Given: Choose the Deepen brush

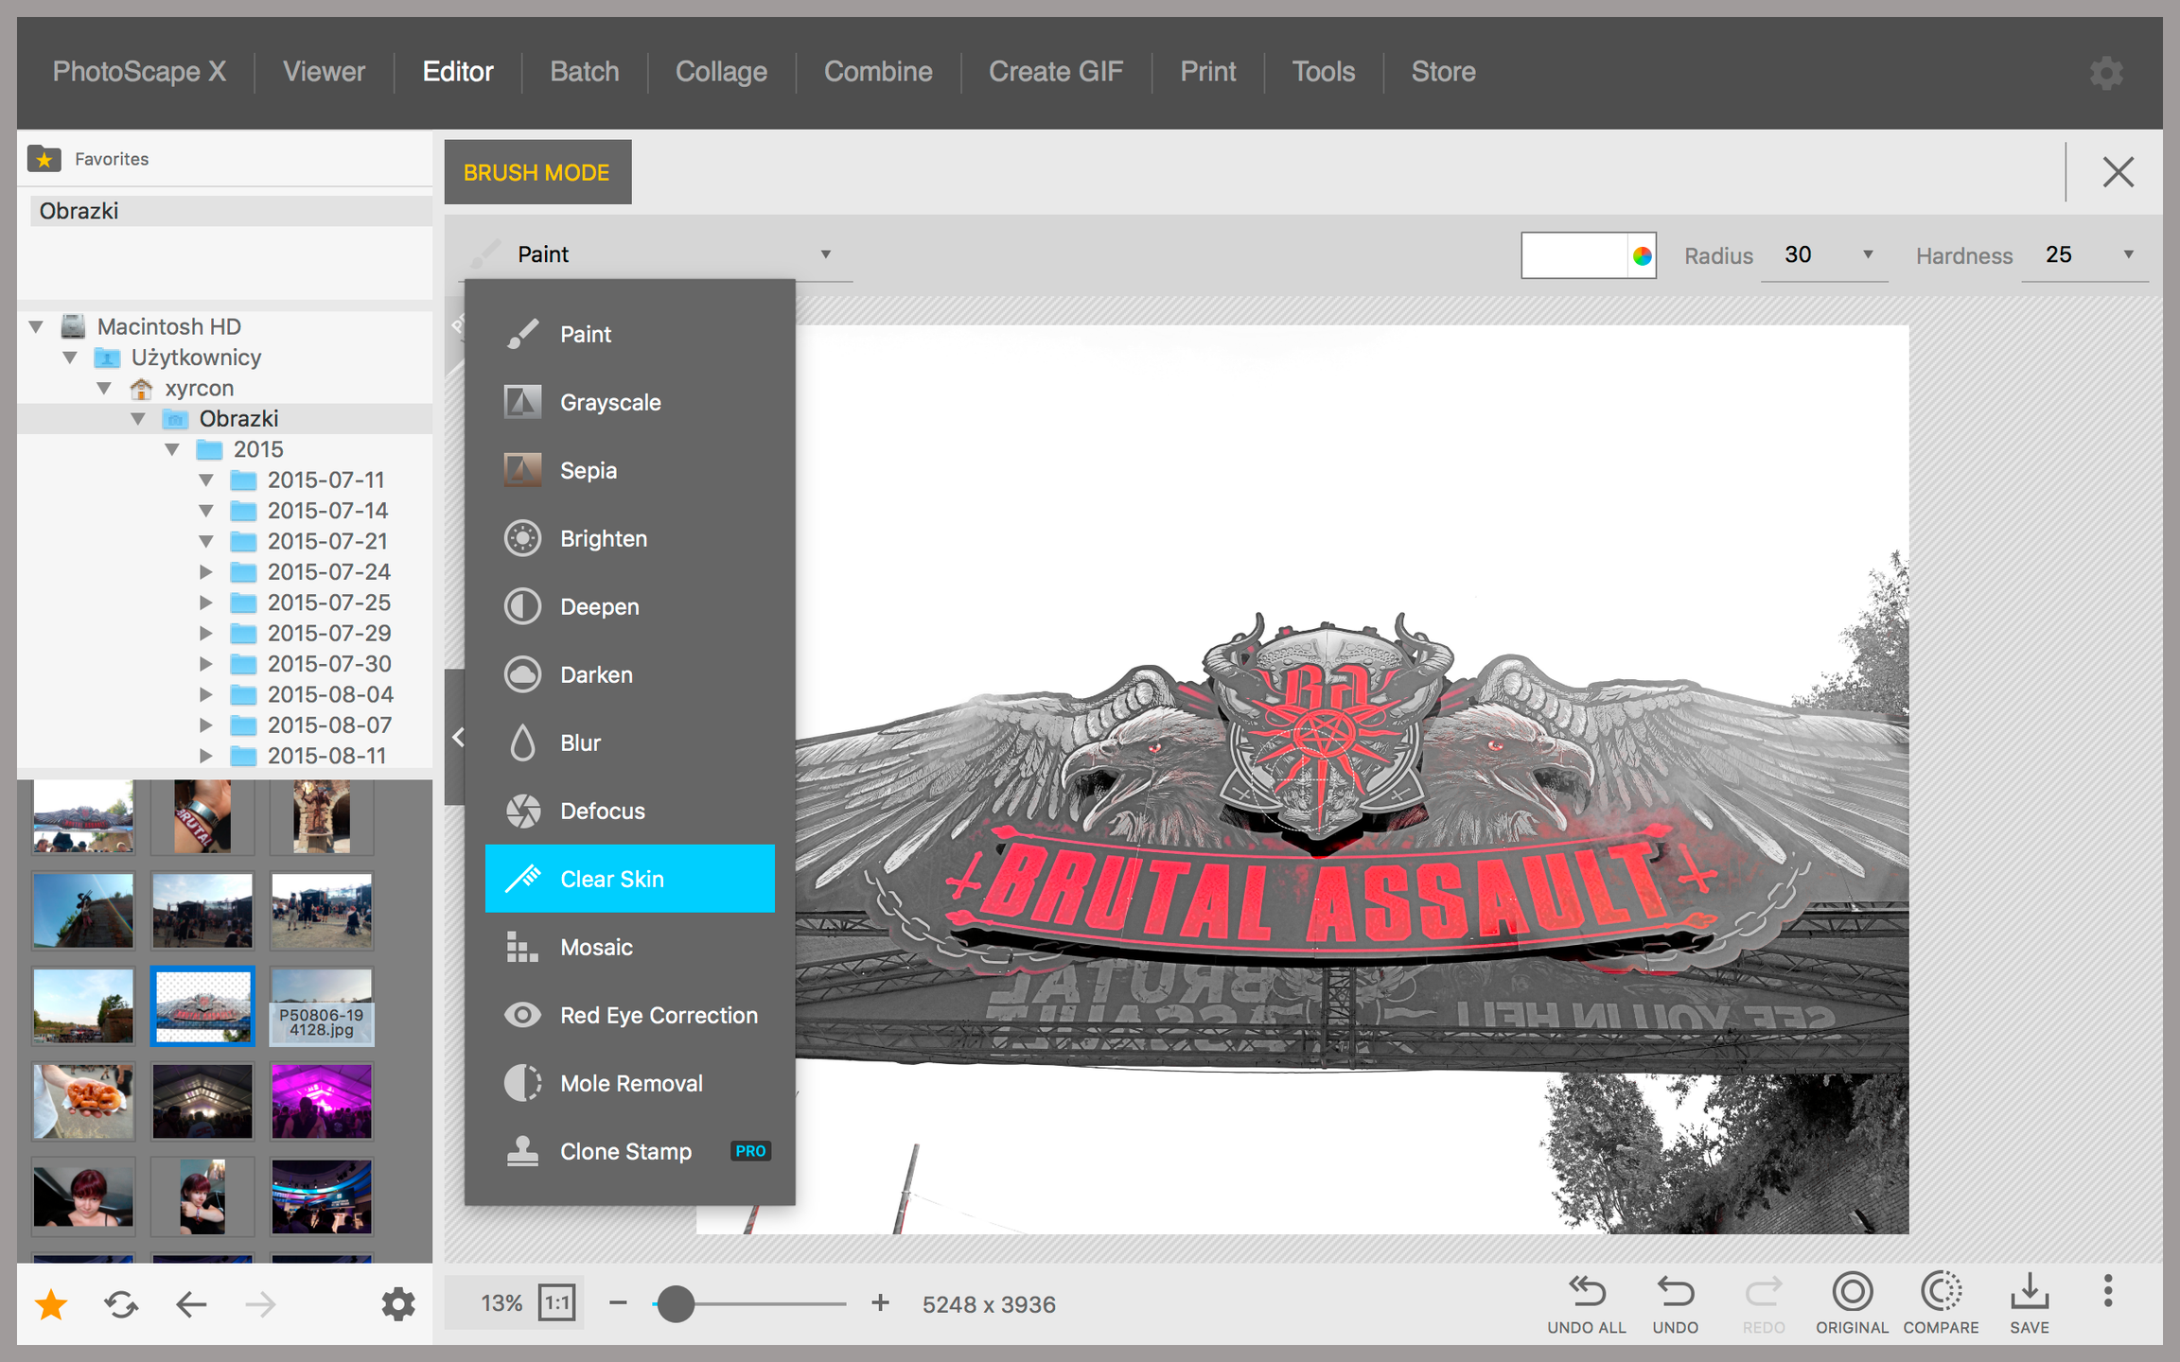Looking at the screenshot, I should (x=629, y=606).
